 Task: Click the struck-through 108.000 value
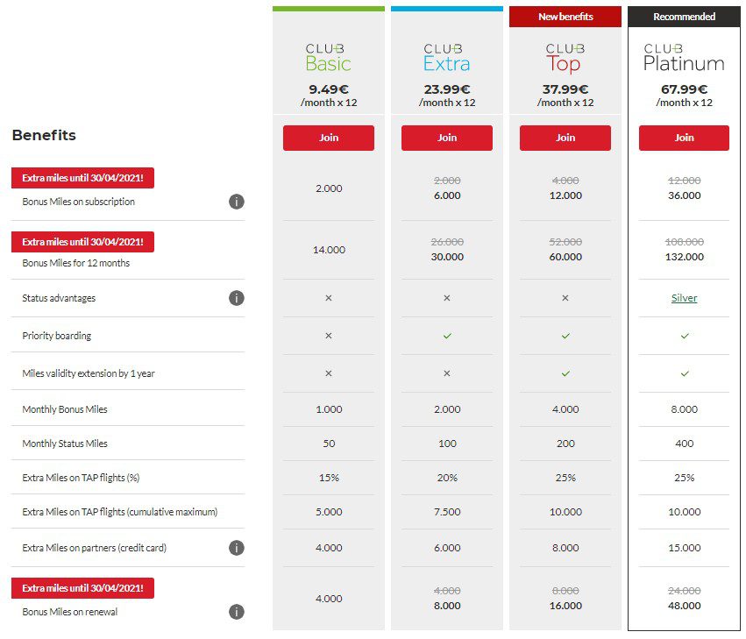tap(684, 242)
